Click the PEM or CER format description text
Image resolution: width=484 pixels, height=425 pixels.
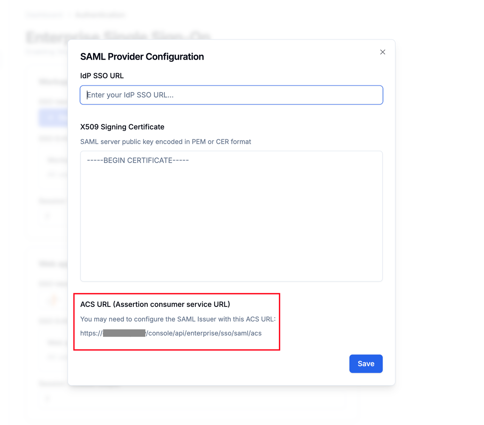pos(166,142)
